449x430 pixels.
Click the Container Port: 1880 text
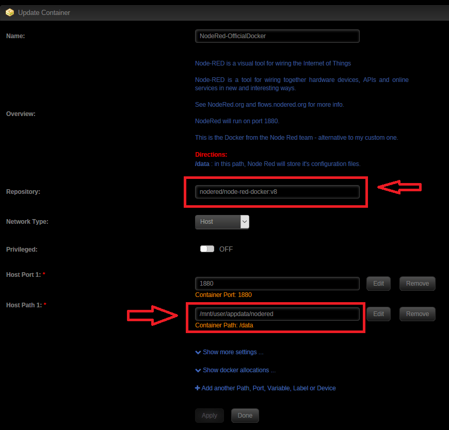point(223,295)
